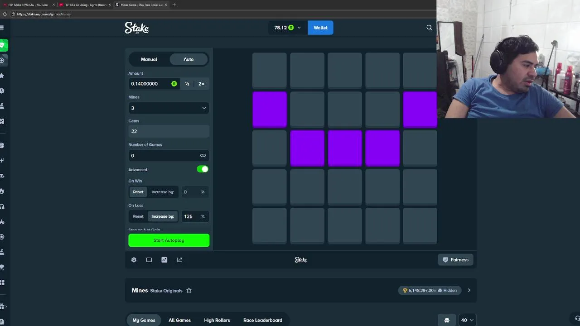Reload the page with browser refresh icon
The width and height of the screenshot is (580, 326).
coord(5,14)
